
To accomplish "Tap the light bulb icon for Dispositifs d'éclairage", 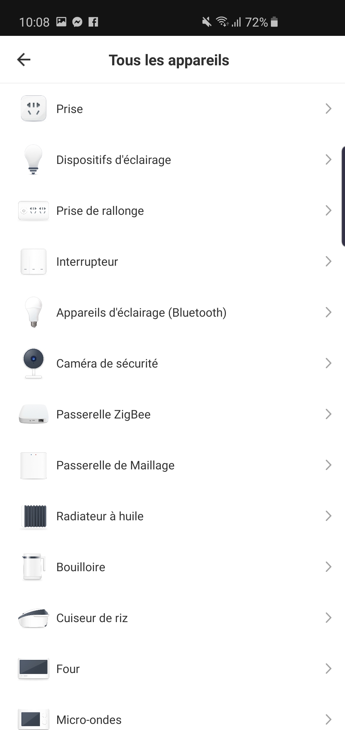I will (34, 159).
